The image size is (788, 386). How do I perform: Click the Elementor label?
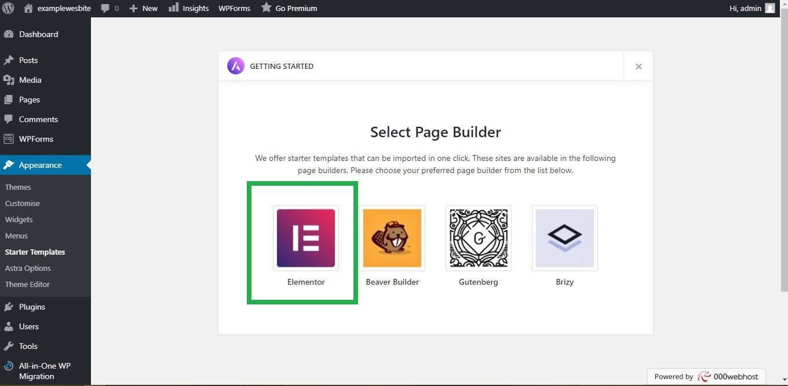(x=306, y=282)
